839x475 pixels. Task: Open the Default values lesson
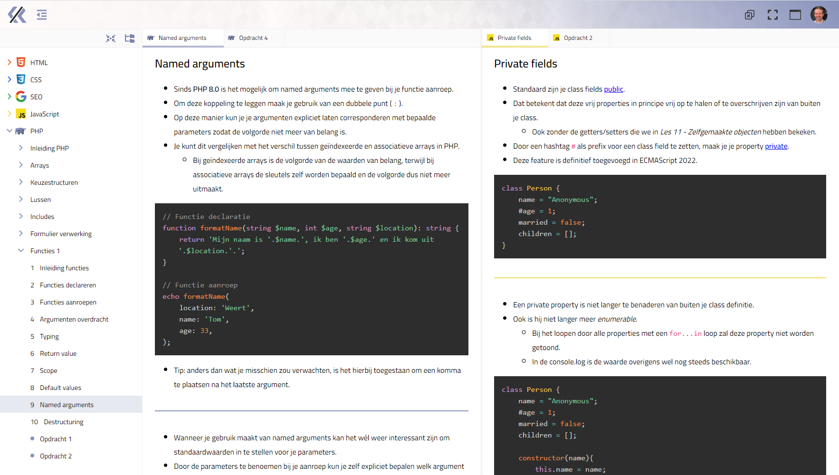pos(60,388)
